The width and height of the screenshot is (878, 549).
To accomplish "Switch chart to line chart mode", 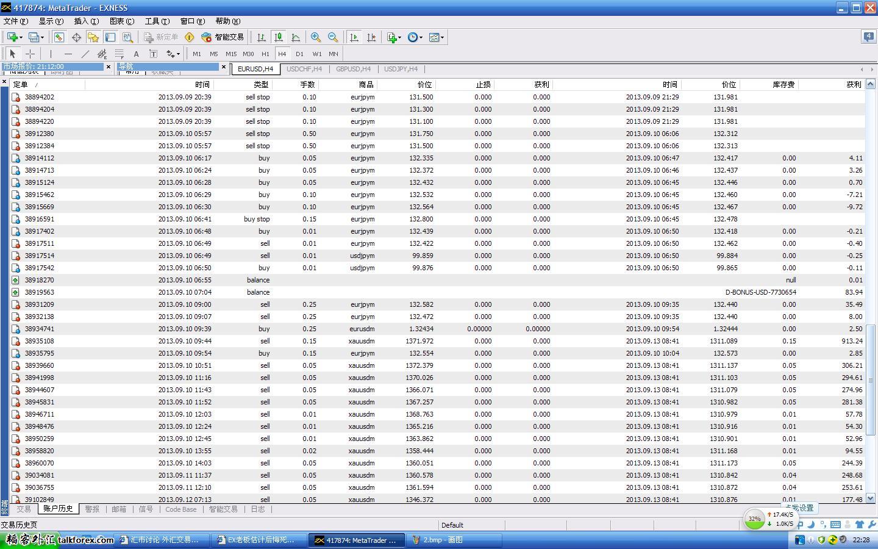I will click(296, 37).
